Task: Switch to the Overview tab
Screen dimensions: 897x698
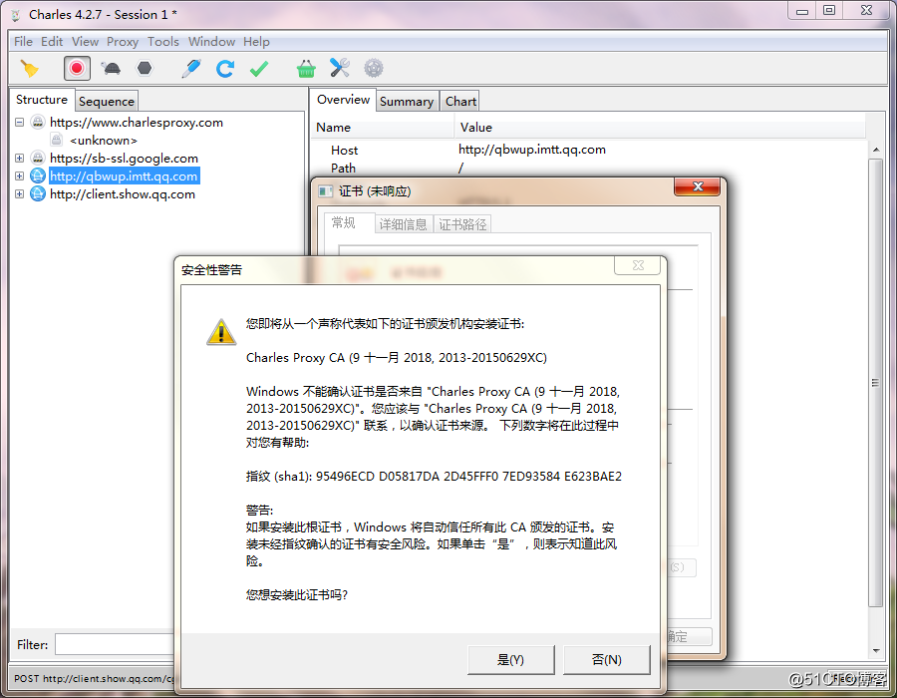Action: point(343,100)
